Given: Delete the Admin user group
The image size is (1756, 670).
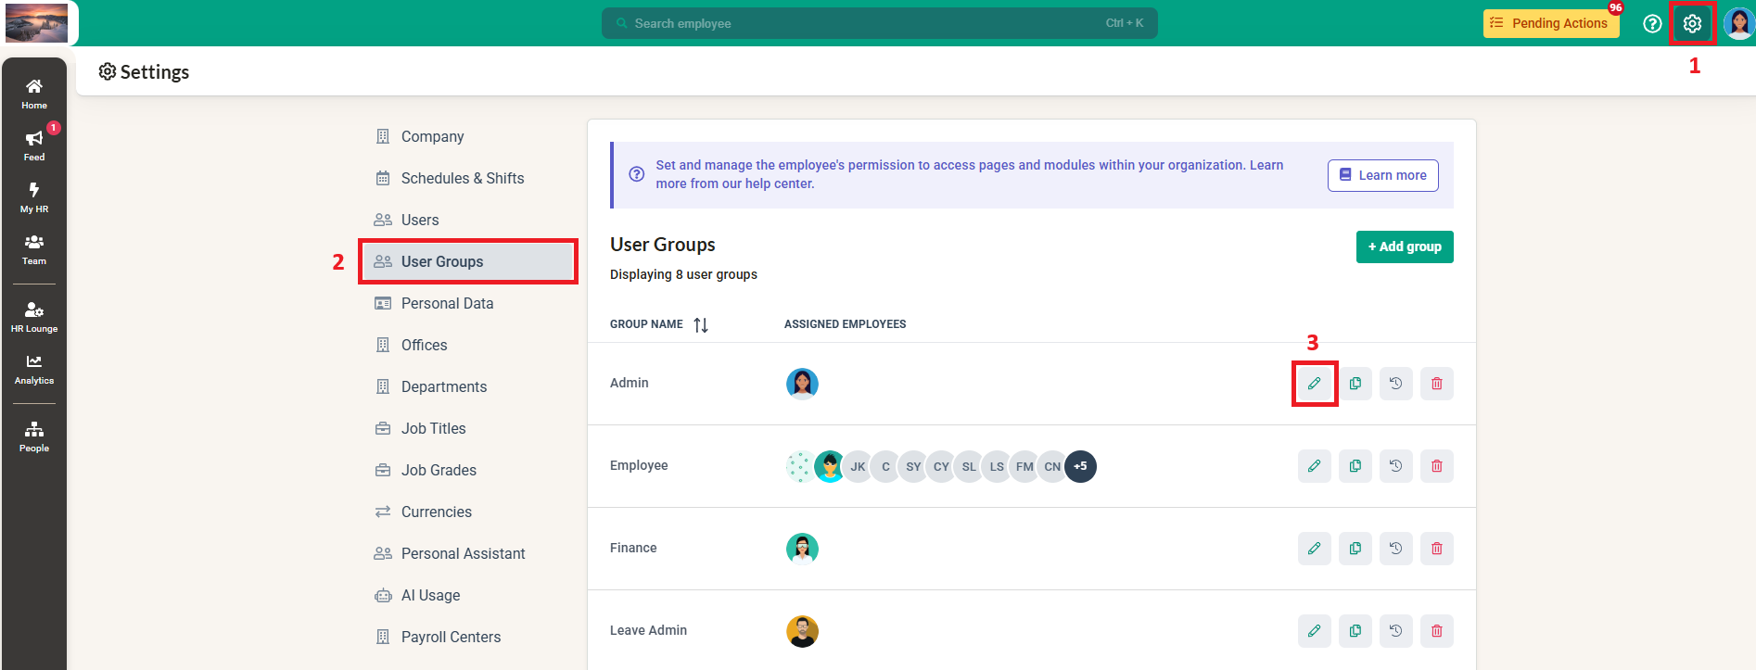Looking at the screenshot, I should tap(1436, 384).
